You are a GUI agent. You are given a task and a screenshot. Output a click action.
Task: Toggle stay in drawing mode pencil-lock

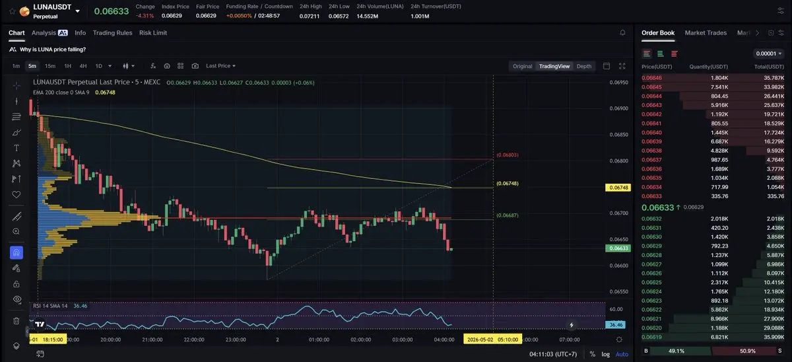[x=16, y=268]
